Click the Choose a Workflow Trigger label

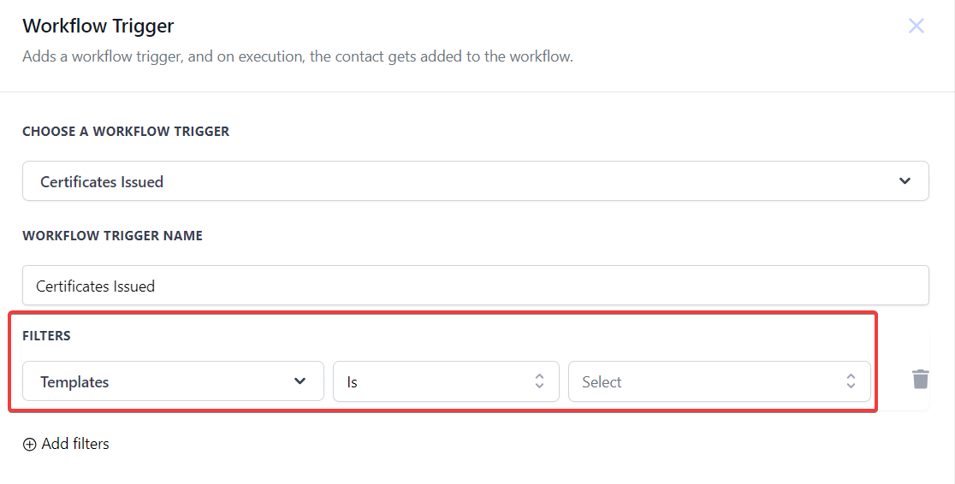coord(126,132)
